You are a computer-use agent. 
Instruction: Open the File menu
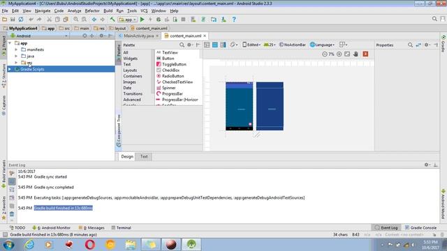coord(5,11)
